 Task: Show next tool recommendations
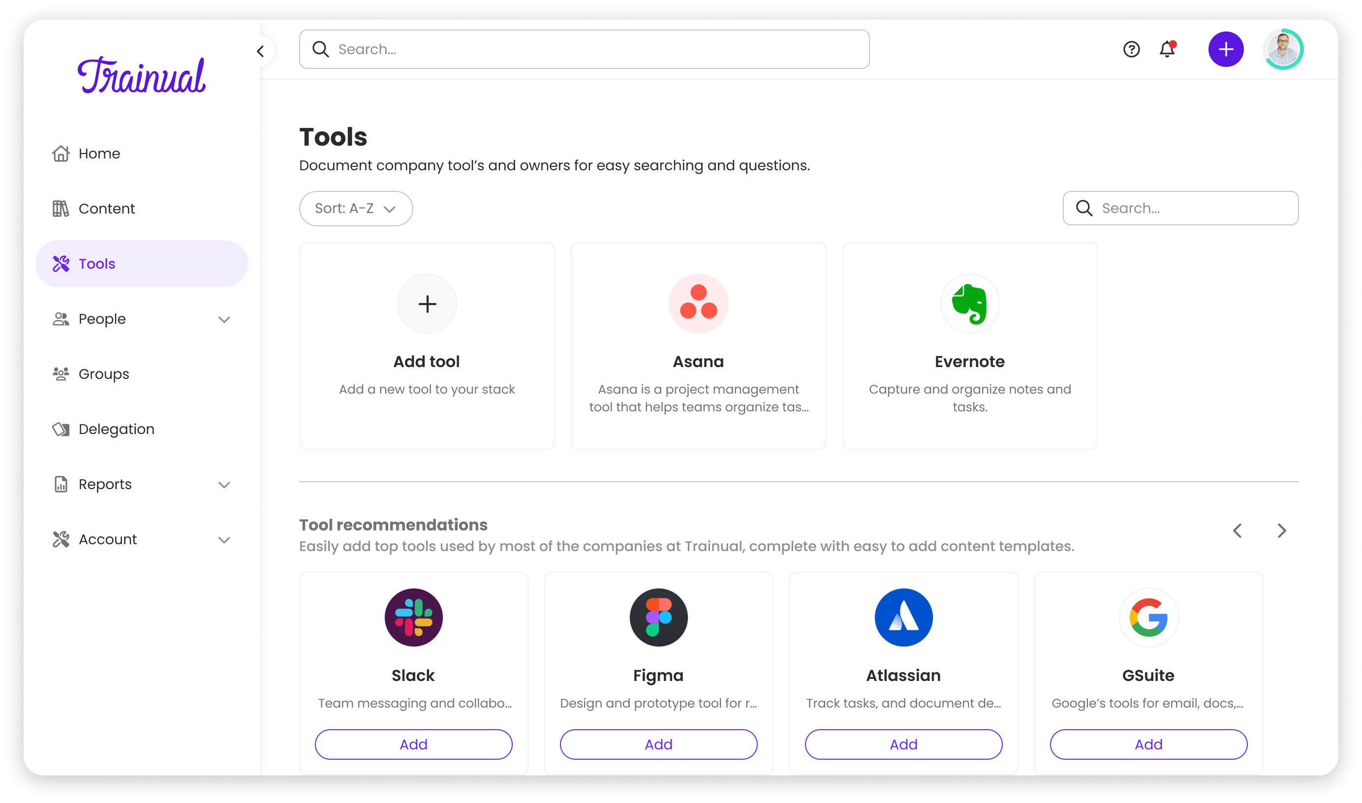tap(1281, 530)
